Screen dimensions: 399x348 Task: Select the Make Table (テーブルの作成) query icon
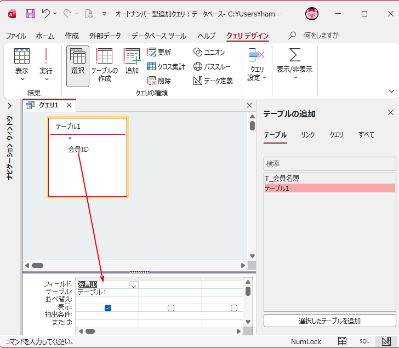point(104,64)
